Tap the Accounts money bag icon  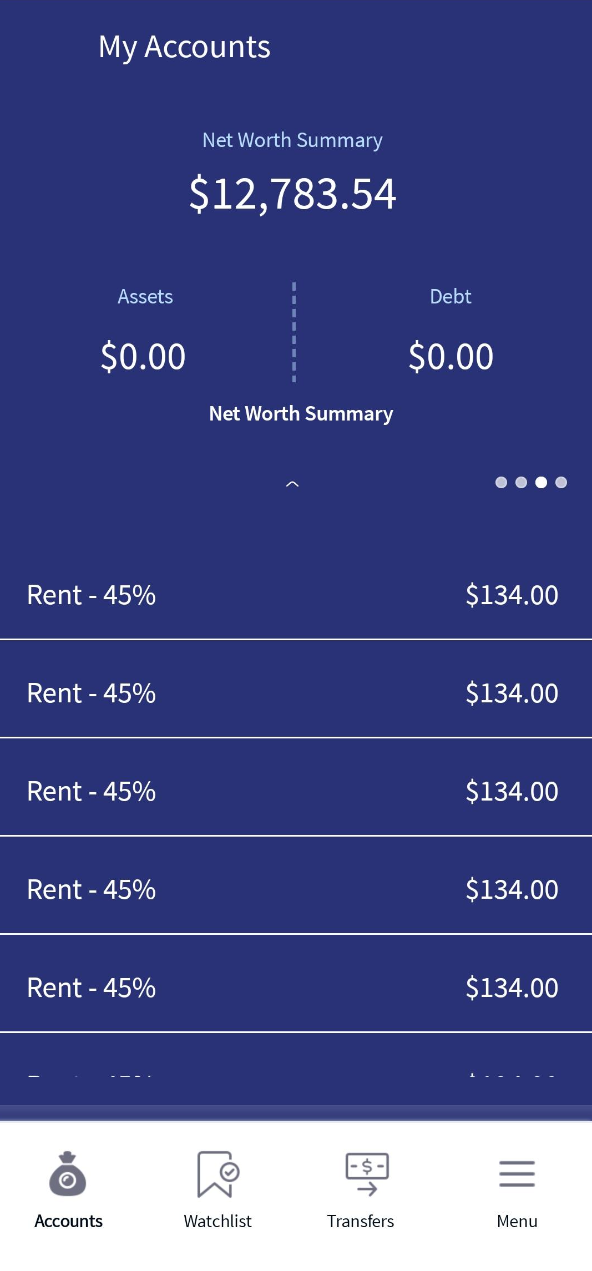tap(68, 1173)
